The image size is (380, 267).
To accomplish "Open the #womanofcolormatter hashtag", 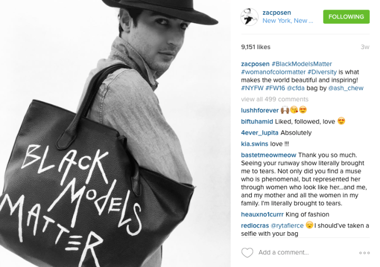I will 273,72.
